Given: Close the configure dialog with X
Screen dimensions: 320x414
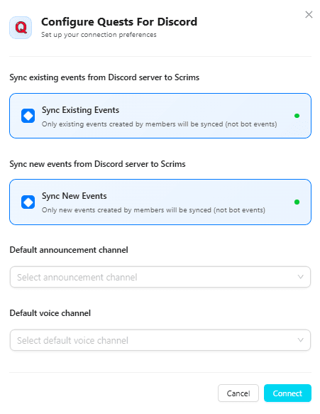Looking at the screenshot, I should click(309, 14).
